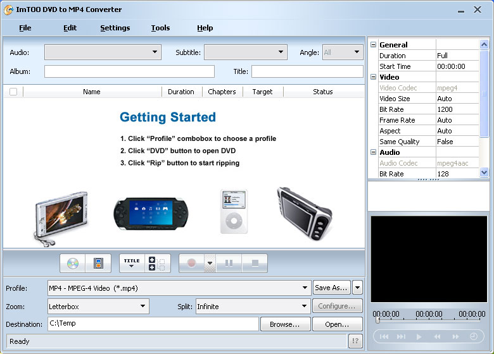Expand the Zoom Letterbox dropdown
The width and height of the screenshot is (494, 354).
143,307
